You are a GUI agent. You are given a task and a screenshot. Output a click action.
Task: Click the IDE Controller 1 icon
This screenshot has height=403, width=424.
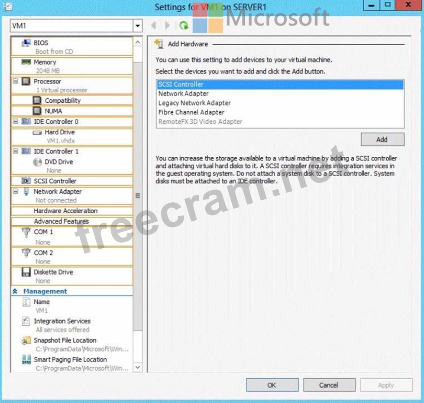tap(26, 151)
